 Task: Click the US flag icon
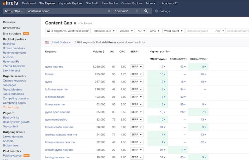(47, 42)
